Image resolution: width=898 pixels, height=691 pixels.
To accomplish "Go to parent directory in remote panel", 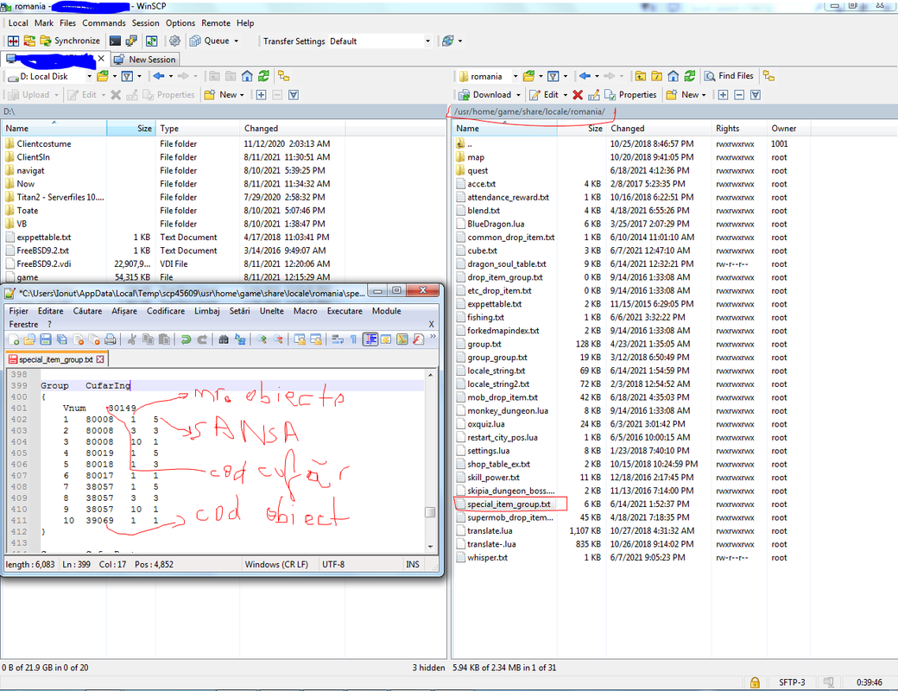I will [641, 76].
